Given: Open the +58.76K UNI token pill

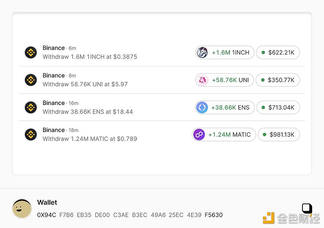Looking at the screenshot, I should click(x=224, y=80).
